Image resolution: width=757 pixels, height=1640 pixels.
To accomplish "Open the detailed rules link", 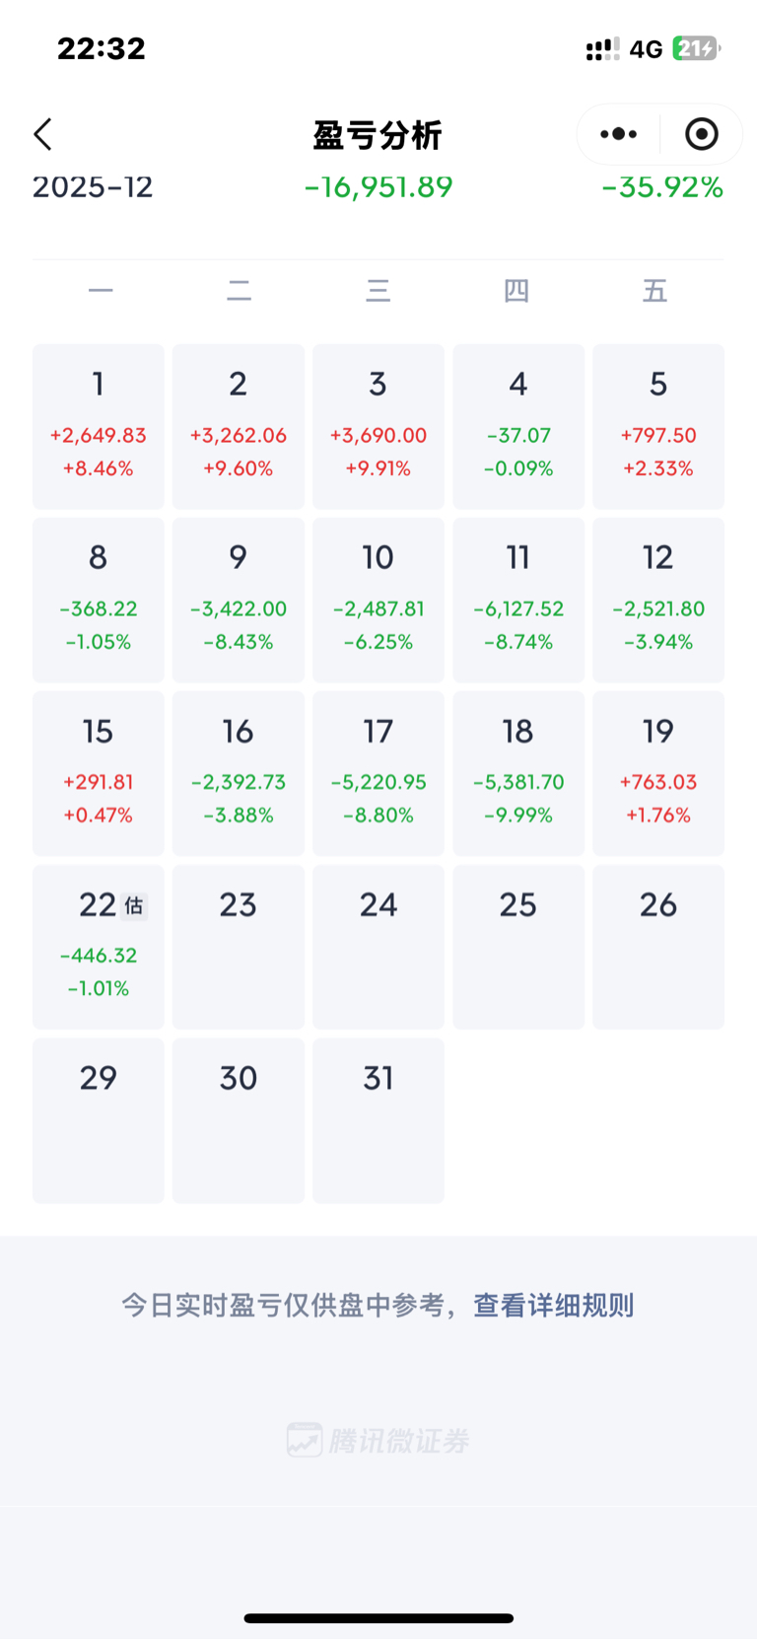I will click(553, 1306).
